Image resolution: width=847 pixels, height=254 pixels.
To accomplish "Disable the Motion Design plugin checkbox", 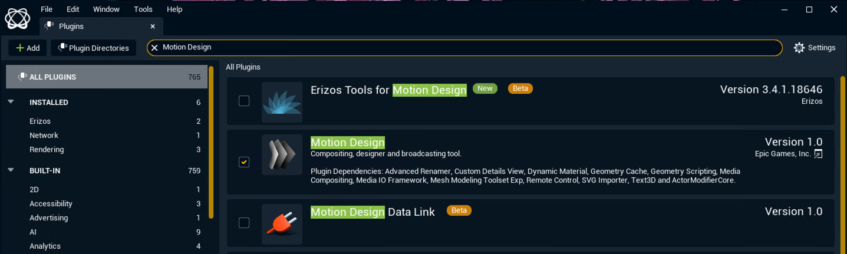I will click(244, 162).
